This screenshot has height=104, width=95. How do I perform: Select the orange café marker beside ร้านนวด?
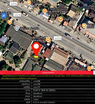(x=84, y=25)
